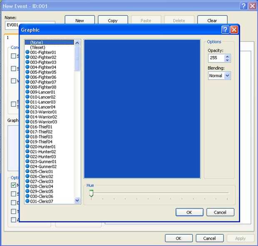Click the blue graphic preview area
The height and width of the screenshot is (246, 258).
(142, 109)
